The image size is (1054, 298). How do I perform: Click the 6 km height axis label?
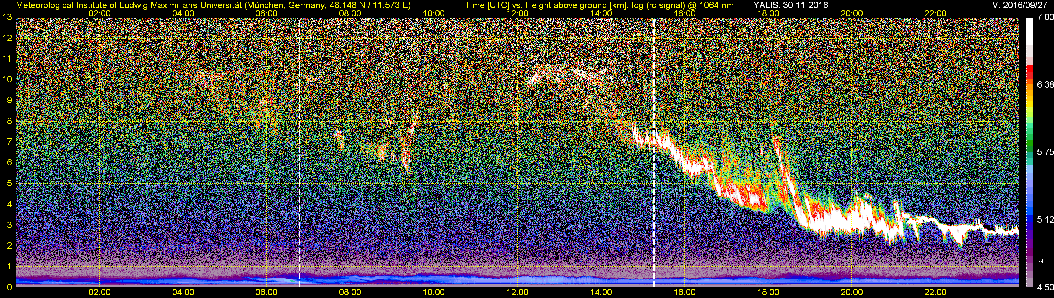tap(10, 162)
